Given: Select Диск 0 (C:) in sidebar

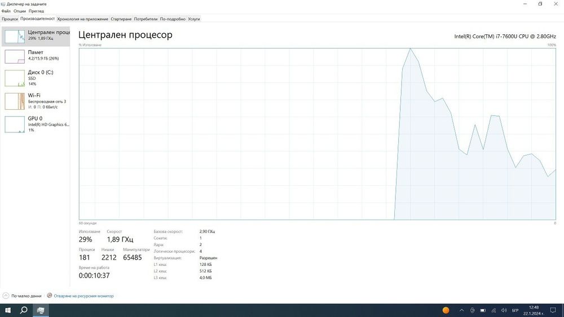Looking at the screenshot, I should [x=36, y=78].
